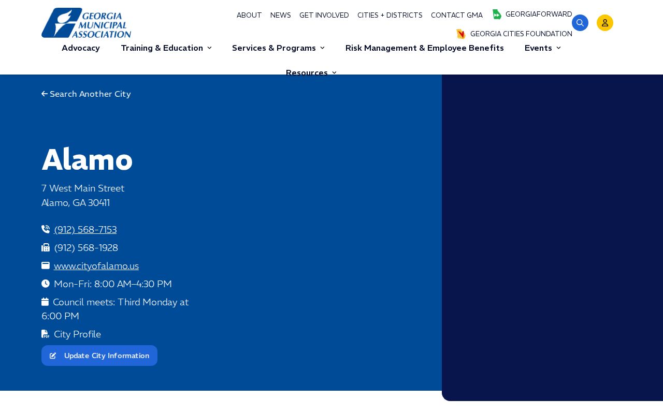Click the Georgia Cities Foundation emblem icon
Screen dimensions: 663x414
tap(461, 34)
